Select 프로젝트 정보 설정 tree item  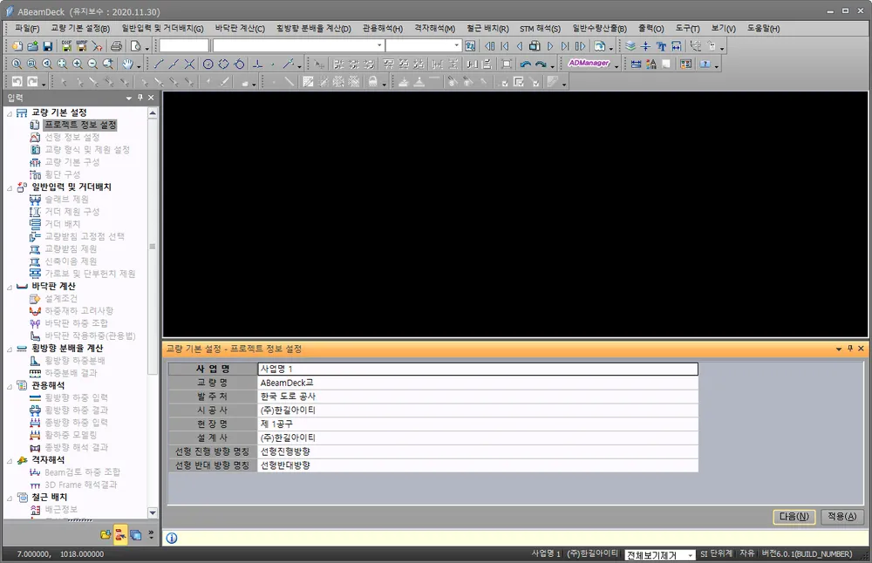click(80, 125)
